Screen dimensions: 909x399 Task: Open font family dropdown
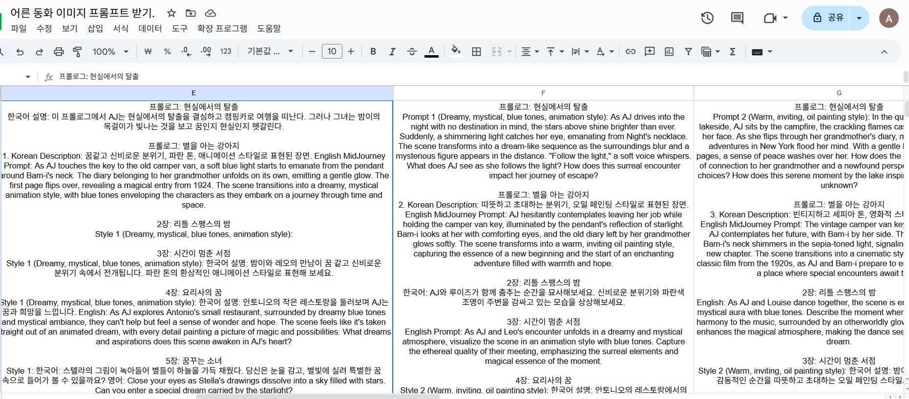pos(270,52)
